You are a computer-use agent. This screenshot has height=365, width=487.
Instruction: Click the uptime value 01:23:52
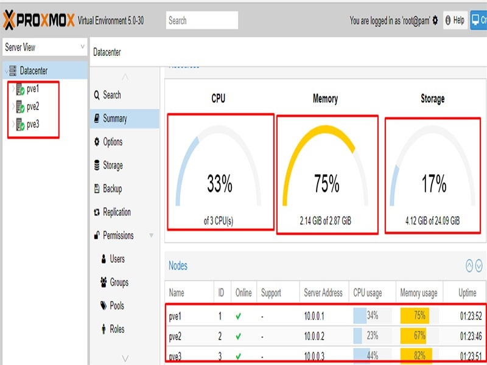[x=471, y=316]
